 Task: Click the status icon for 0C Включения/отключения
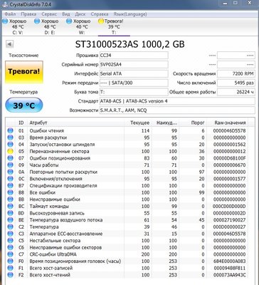[x=10, y=179]
